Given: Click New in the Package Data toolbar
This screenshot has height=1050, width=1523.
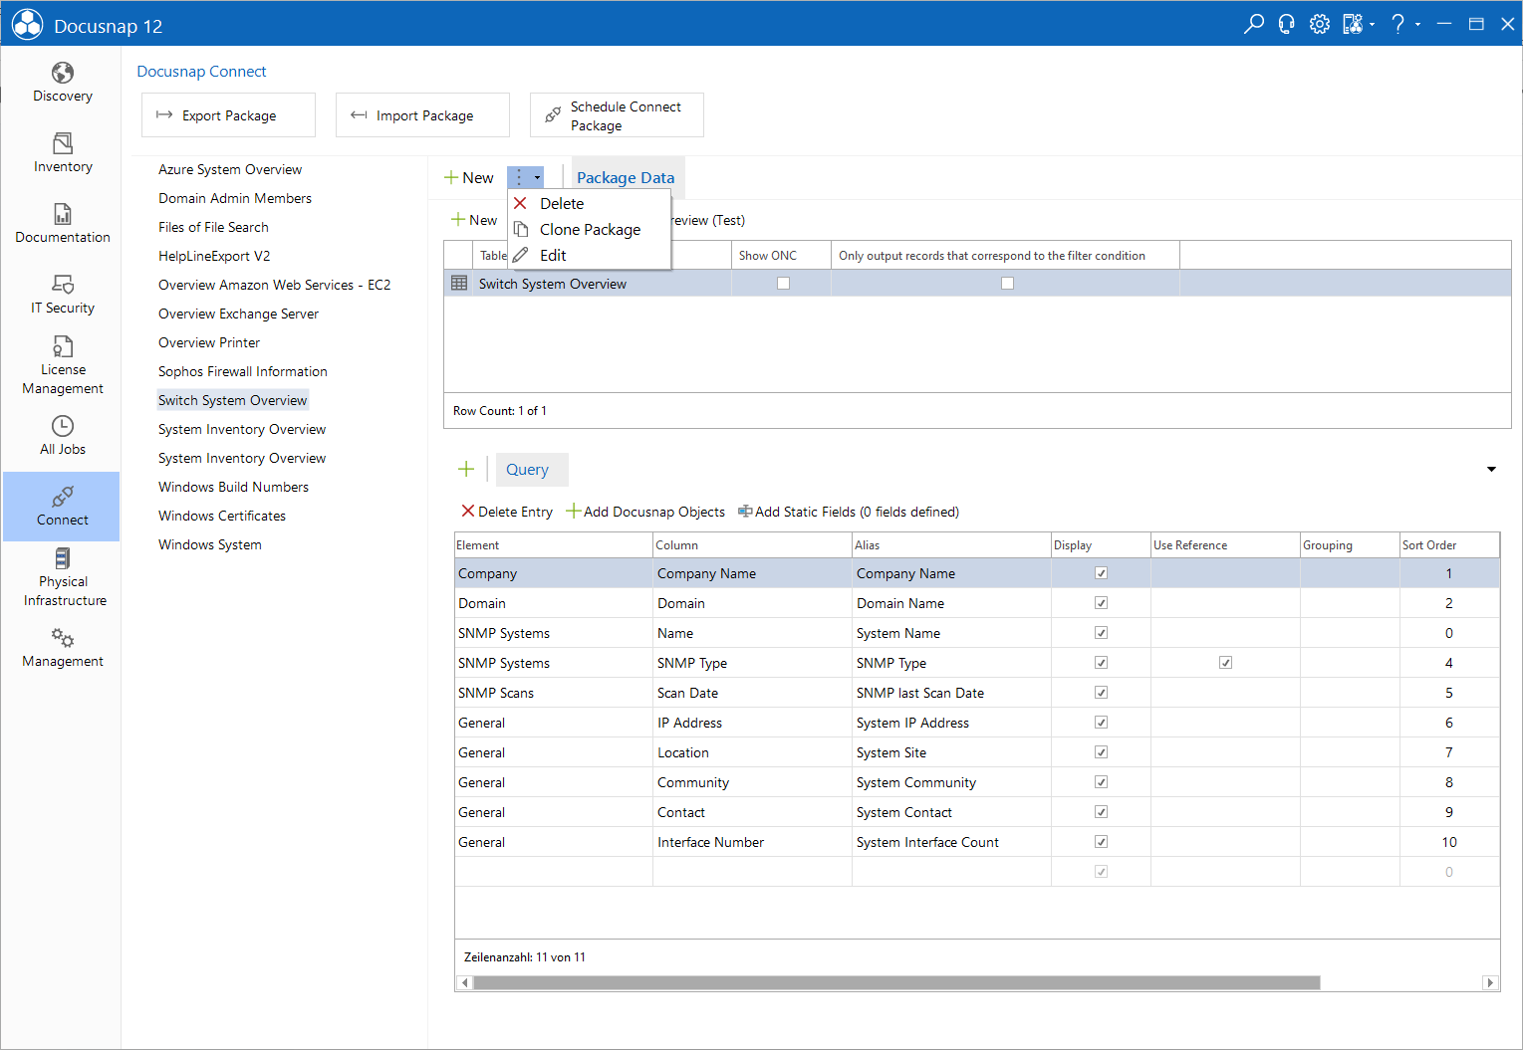Looking at the screenshot, I should coord(474,220).
